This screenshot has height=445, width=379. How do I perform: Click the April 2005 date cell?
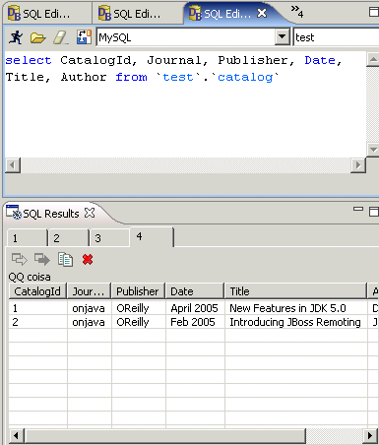coord(195,308)
